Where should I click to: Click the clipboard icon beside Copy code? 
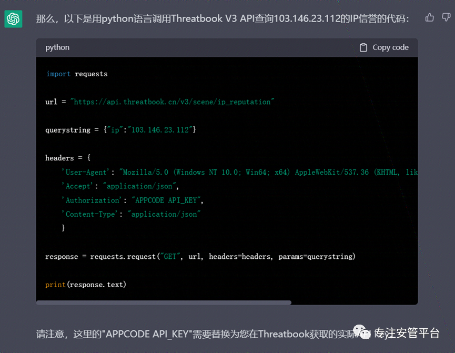(363, 47)
